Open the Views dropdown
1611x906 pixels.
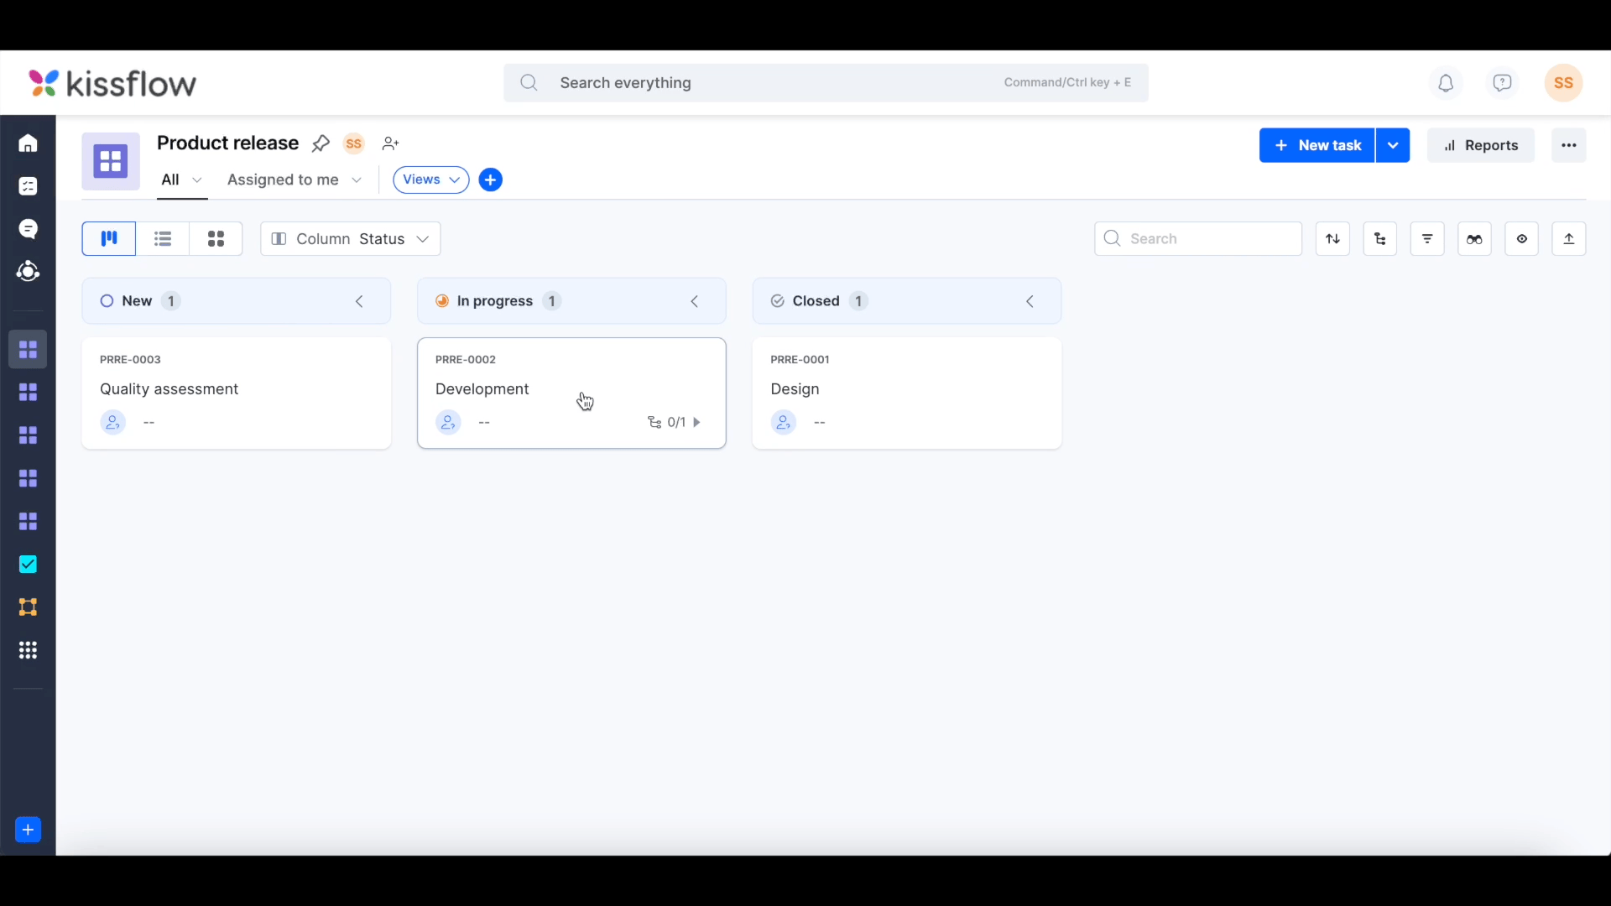point(430,180)
